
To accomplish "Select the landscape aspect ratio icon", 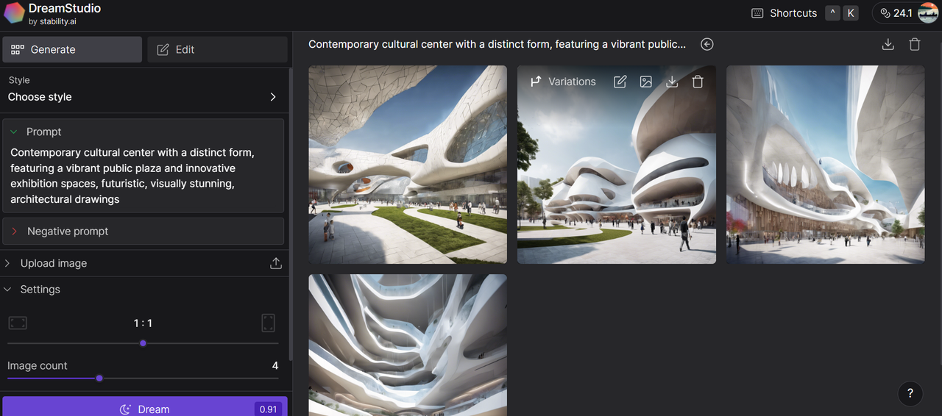I will [18, 323].
